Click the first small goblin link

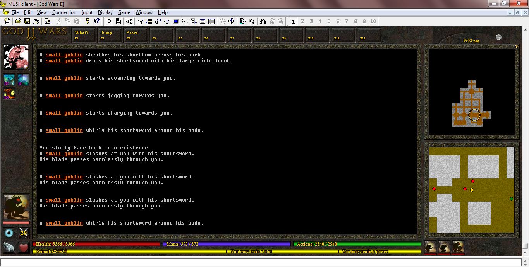[64, 55]
